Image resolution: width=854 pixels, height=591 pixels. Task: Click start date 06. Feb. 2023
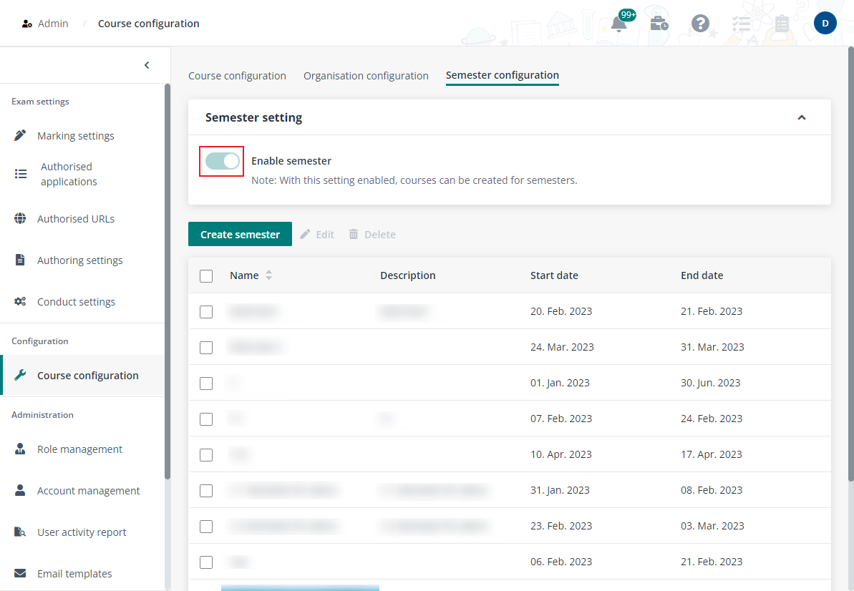tap(561, 562)
